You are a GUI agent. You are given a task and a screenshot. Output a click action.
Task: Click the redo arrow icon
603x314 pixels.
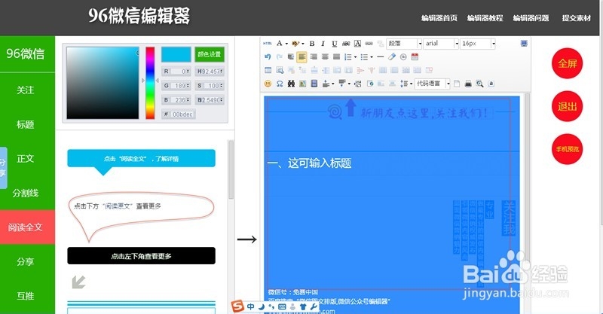(x=279, y=57)
